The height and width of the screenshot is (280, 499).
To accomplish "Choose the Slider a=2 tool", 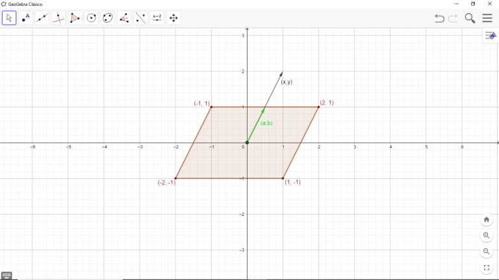I will (157, 18).
